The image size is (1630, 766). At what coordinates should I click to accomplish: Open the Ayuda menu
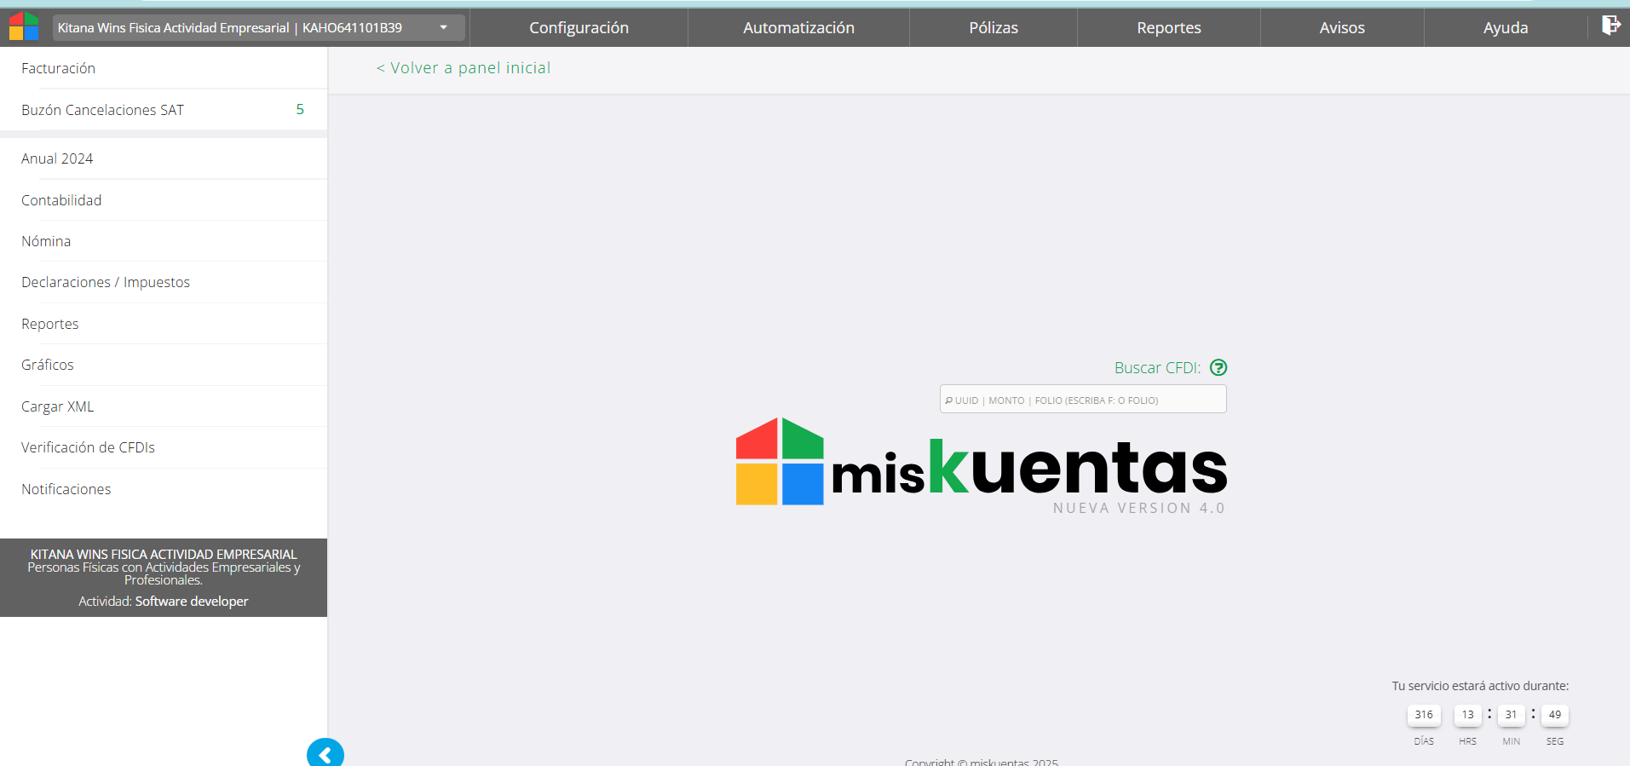[1505, 28]
